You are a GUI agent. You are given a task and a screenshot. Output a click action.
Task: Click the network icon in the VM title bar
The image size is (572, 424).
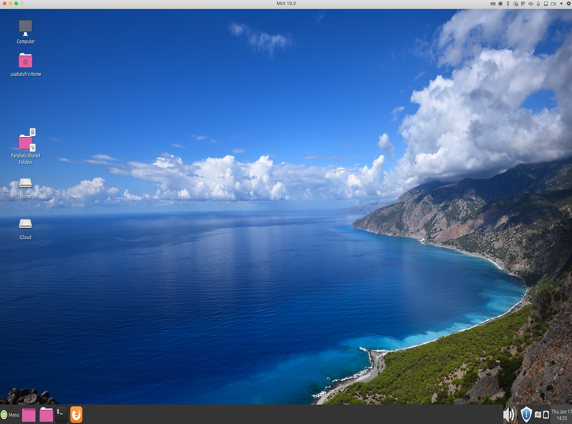[x=523, y=4]
